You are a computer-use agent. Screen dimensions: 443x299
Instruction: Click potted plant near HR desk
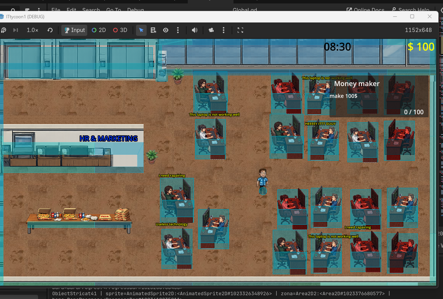(152, 157)
